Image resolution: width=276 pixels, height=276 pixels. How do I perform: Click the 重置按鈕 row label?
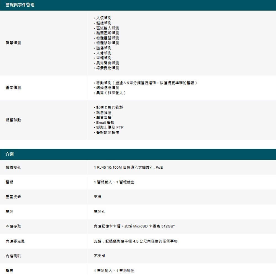[13, 197]
